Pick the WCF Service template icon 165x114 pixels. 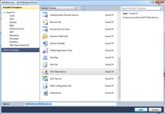pyautogui.click(x=45, y=79)
